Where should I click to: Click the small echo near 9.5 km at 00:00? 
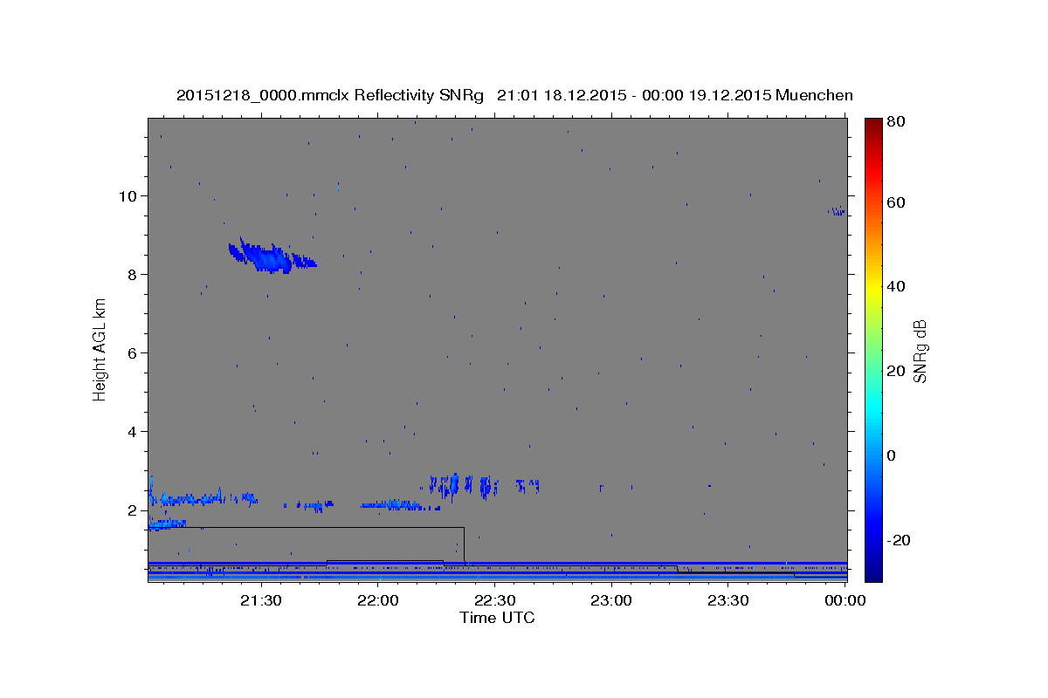point(837,210)
